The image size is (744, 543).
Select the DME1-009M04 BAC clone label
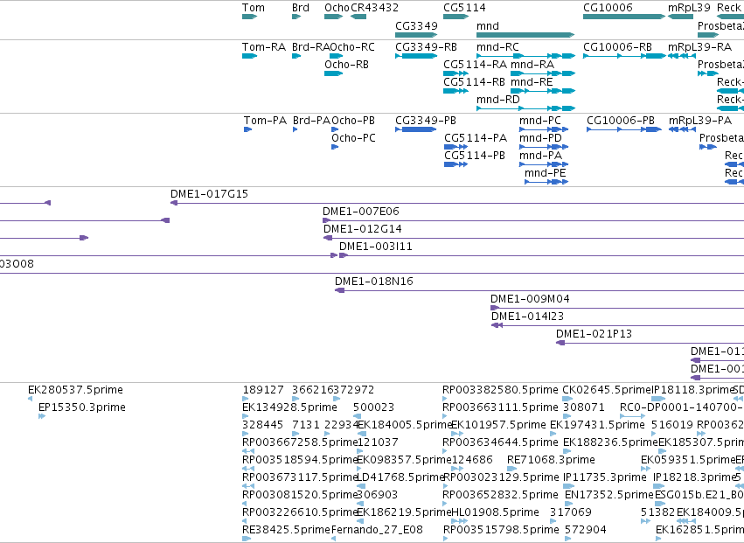[530, 300]
